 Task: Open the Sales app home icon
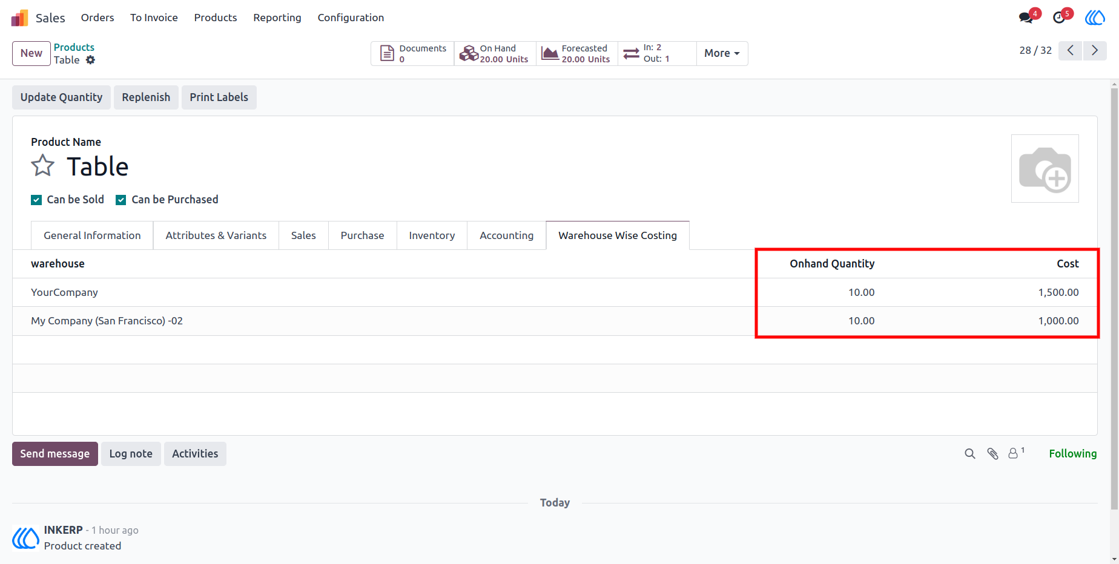click(19, 18)
